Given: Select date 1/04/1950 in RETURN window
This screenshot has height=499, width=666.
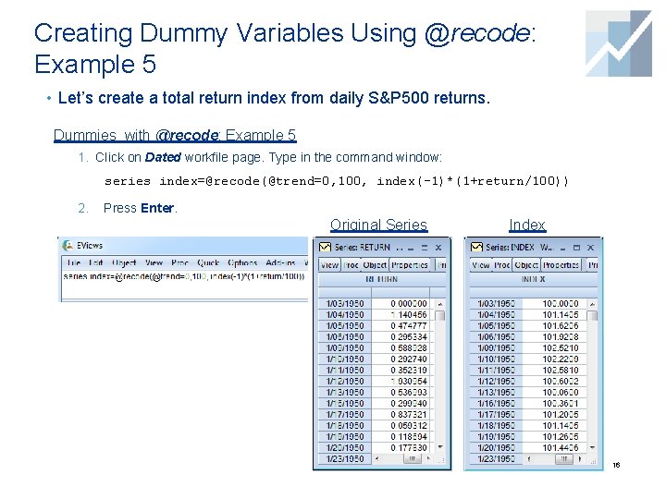Looking at the screenshot, I should click(x=345, y=315).
